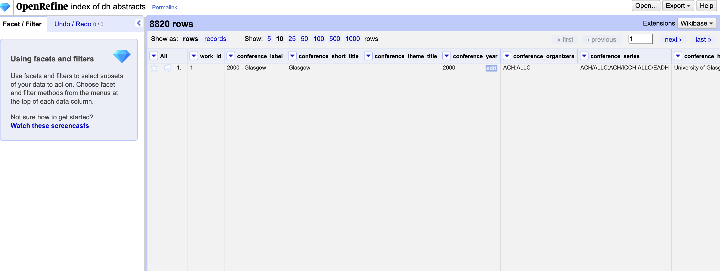Click the edit icon on conference_year cell
Screen dimensions: 720x271
491,68
